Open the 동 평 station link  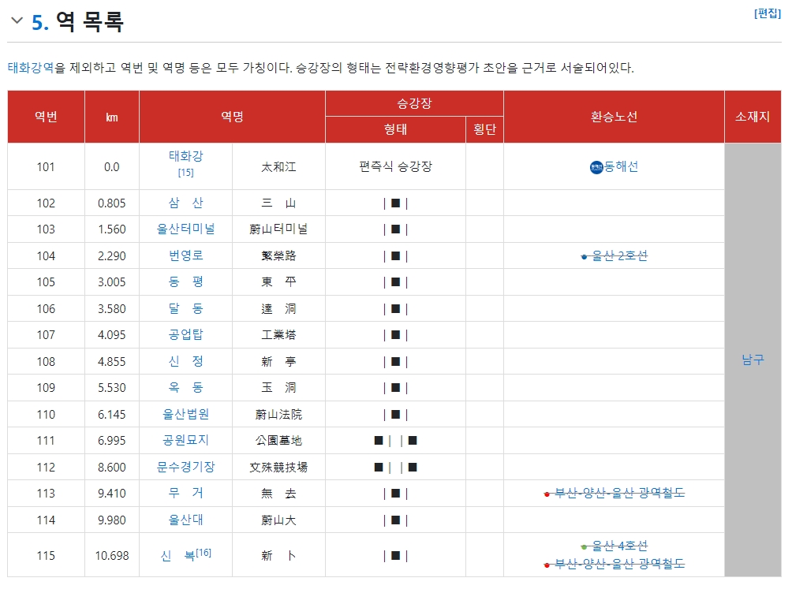tap(186, 281)
